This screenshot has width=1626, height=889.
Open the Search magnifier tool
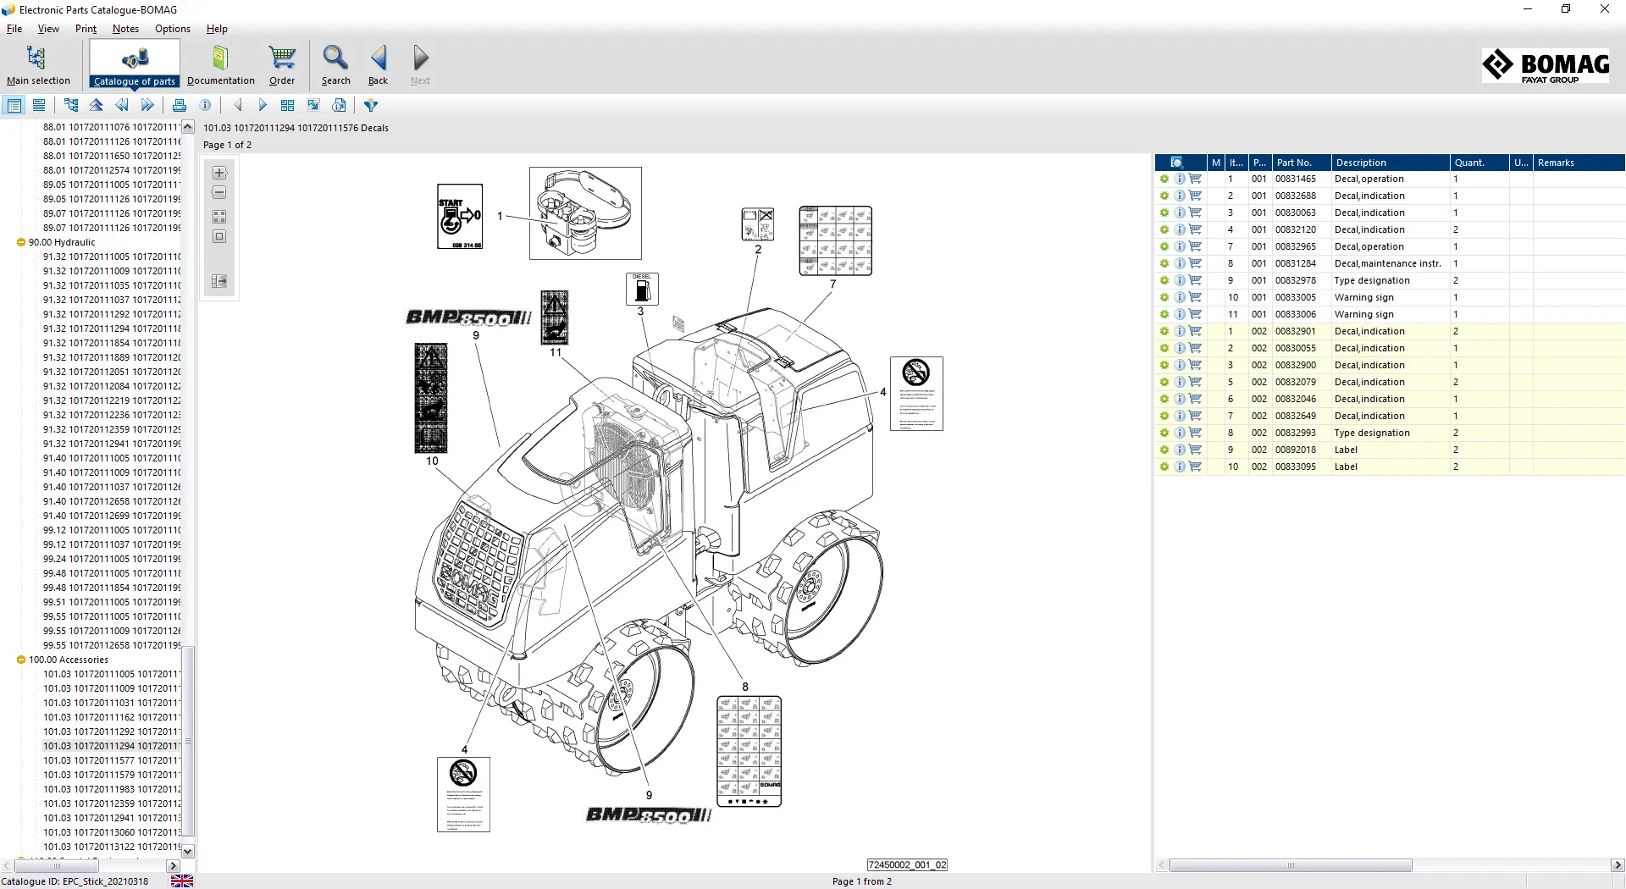tap(335, 64)
